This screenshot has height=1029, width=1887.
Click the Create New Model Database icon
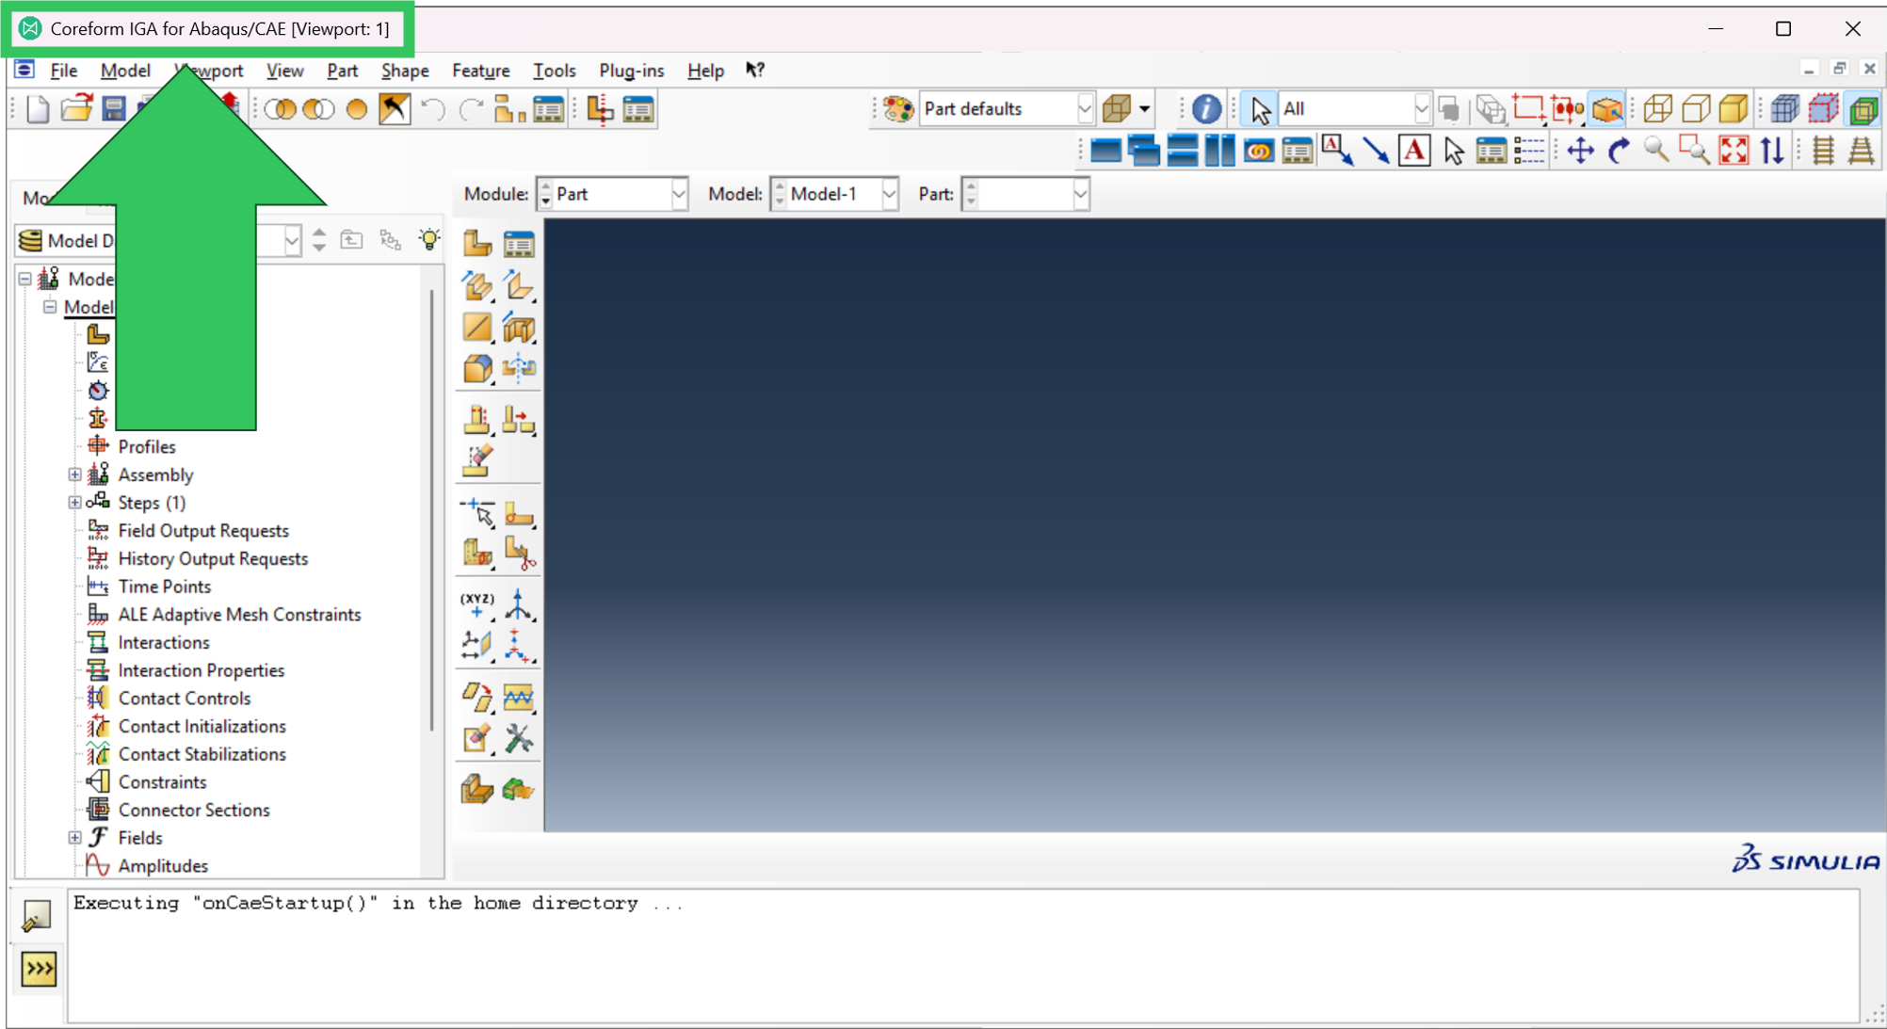point(38,109)
